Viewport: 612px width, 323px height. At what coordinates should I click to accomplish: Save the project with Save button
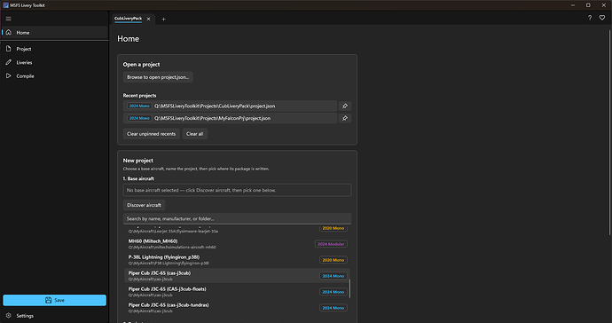click(55, 300)
